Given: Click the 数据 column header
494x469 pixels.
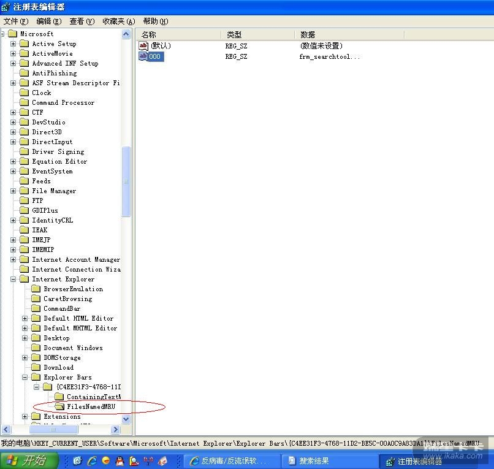Looking at the screenshot, I should 349,34.
